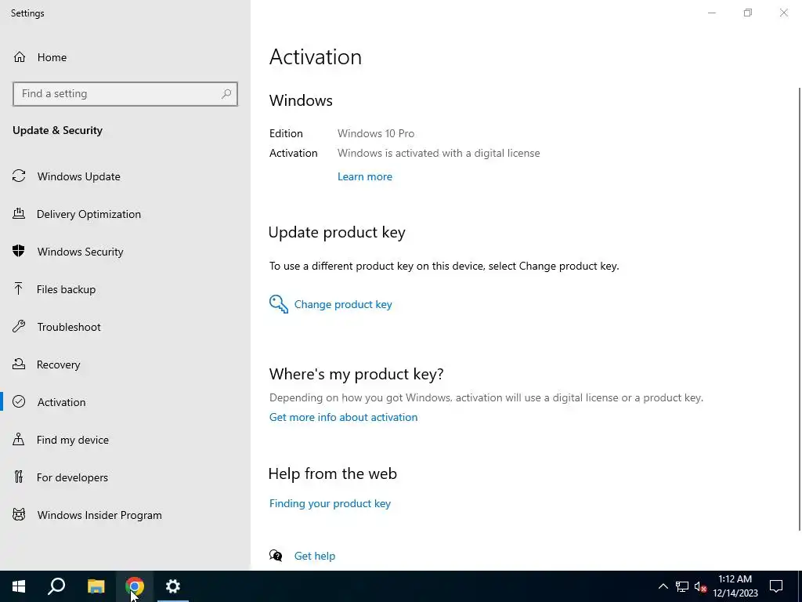Open the Action Center notifications
Viewport: 802px width, 602px height.
coord(776,586)
